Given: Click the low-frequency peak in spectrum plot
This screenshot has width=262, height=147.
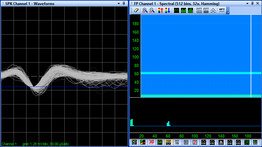Looking at the screenshot, I should click(132, 123).
